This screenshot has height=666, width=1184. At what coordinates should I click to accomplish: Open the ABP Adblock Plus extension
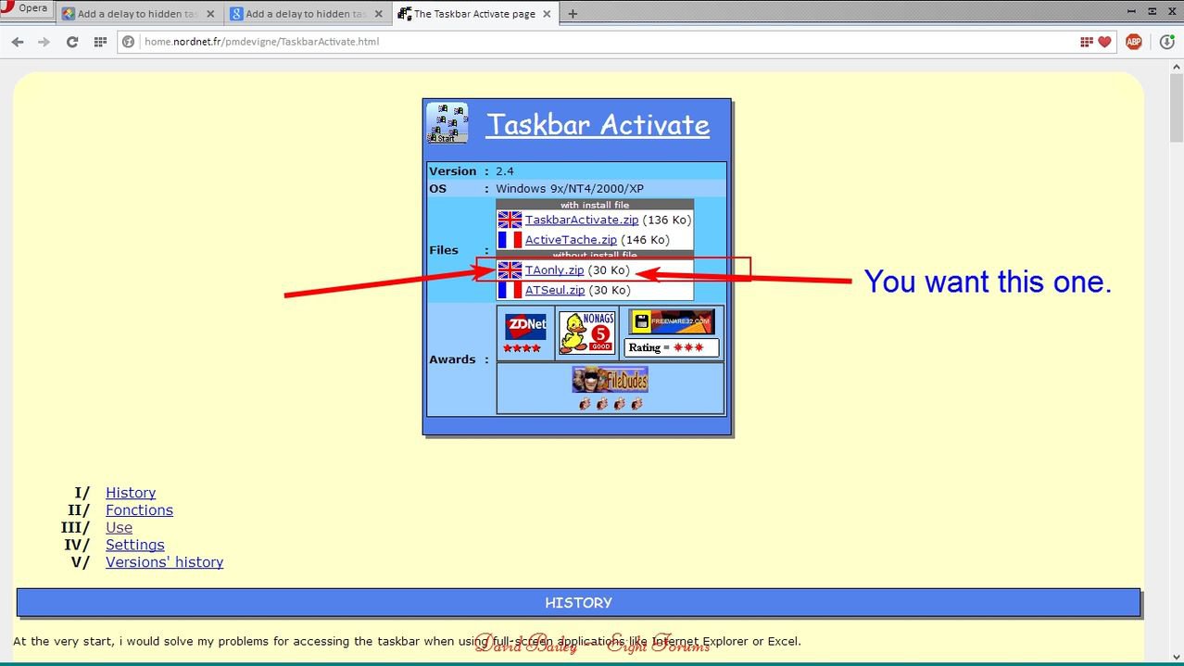click(1133, 42)
